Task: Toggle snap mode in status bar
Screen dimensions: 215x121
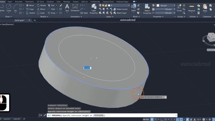Action: coord(156,119)
